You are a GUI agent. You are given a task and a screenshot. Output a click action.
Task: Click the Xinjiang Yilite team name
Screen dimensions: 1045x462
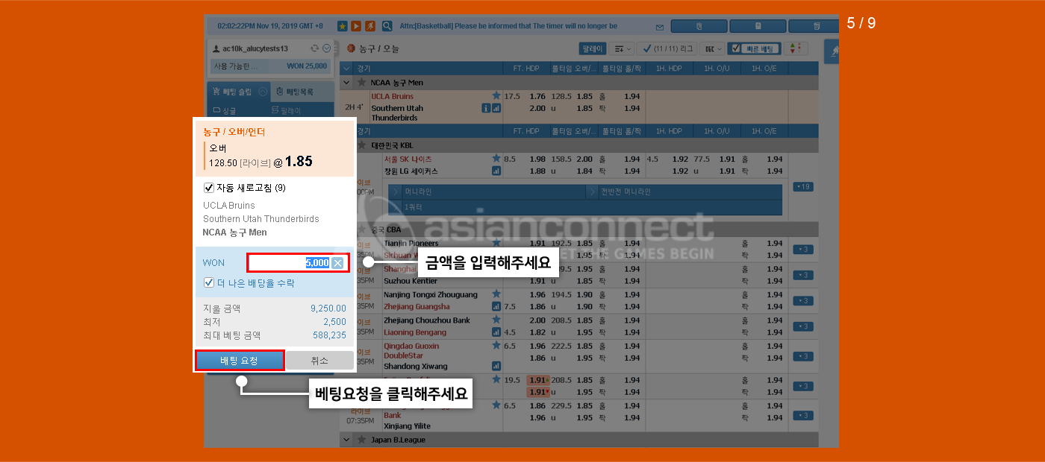(407, 426)
